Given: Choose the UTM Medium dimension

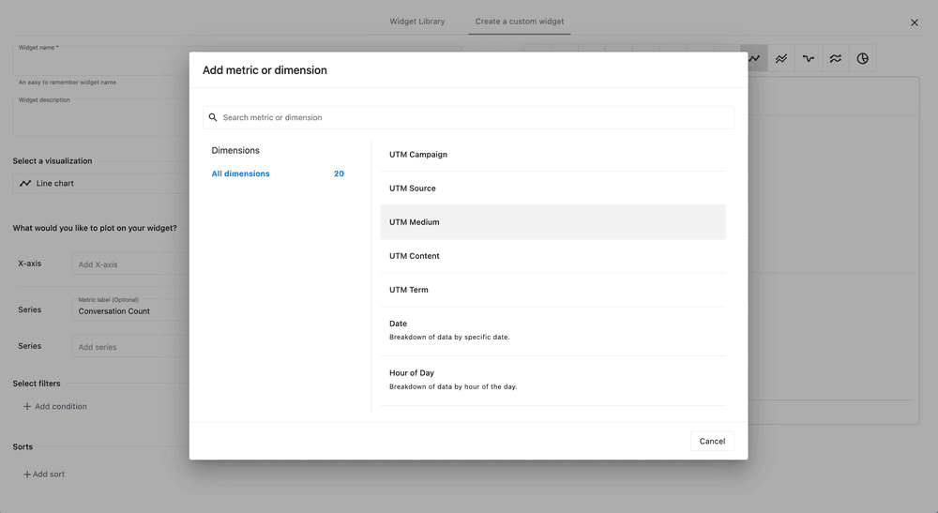Looking at the screenshot, I should coord(552,222).
